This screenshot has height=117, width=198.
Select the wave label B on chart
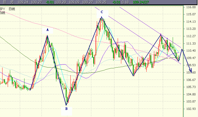(67, 109)
